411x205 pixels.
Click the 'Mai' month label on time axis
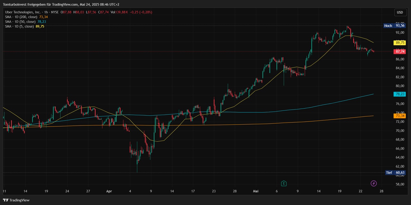pyautogui.click(x=256, y=191)
